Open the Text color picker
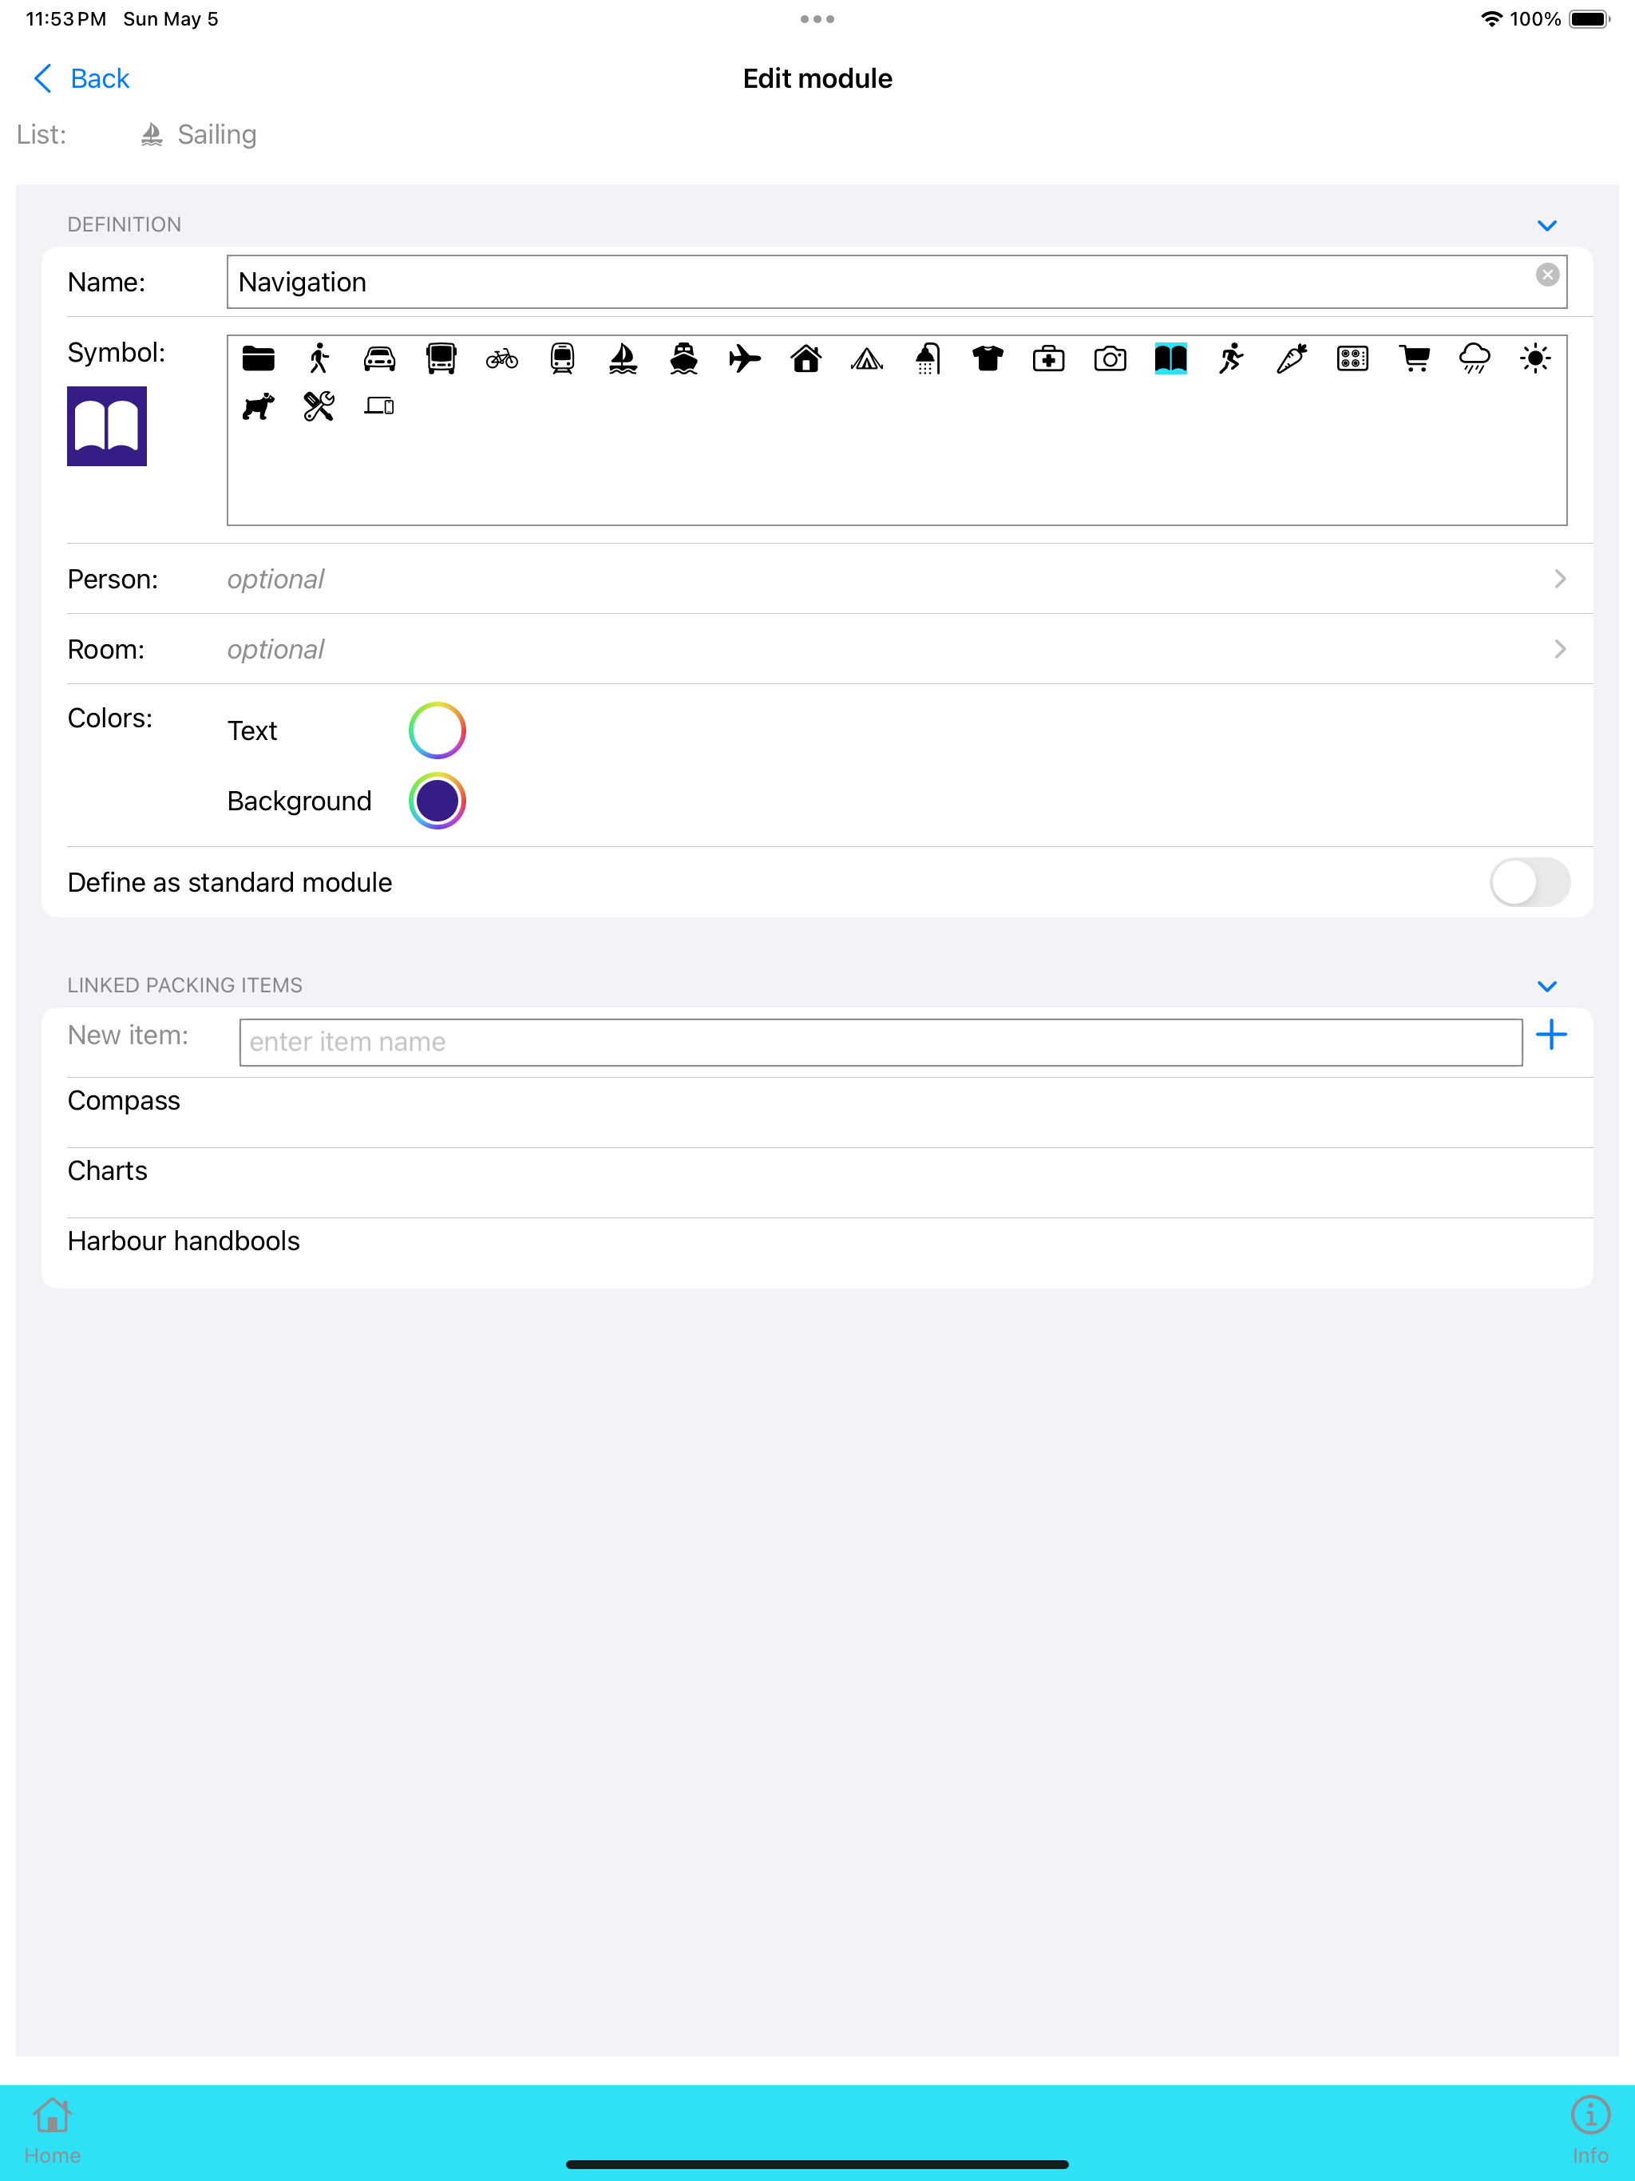This screenshot has height=2181, width=1635. point(437,730)
